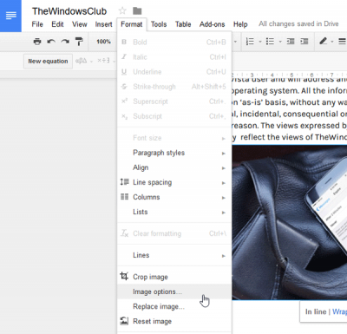Choose Crop image from Format menu
Image resolution: width=347 pixels, height=334 pixels.
174,277
